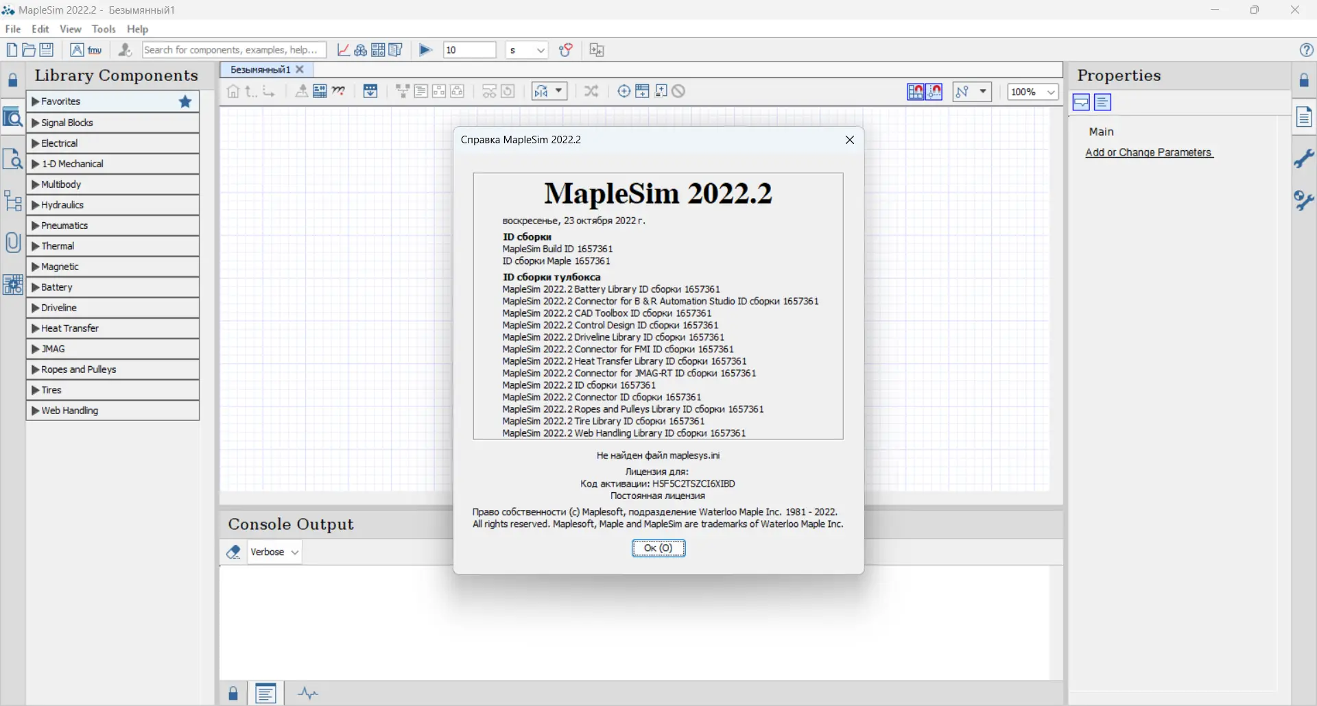The width and height of the screenshot is (1317, 706).
Task: Click the simulation duration field showing 10
Action: tap(469, 50)
